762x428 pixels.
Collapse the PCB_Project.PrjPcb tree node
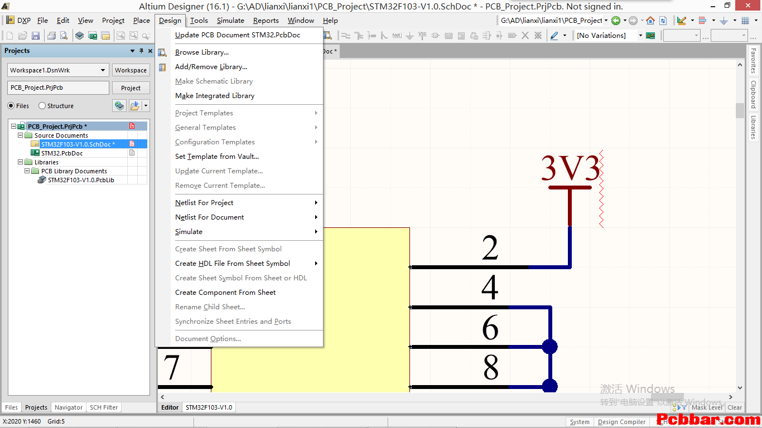click(13, 127)
